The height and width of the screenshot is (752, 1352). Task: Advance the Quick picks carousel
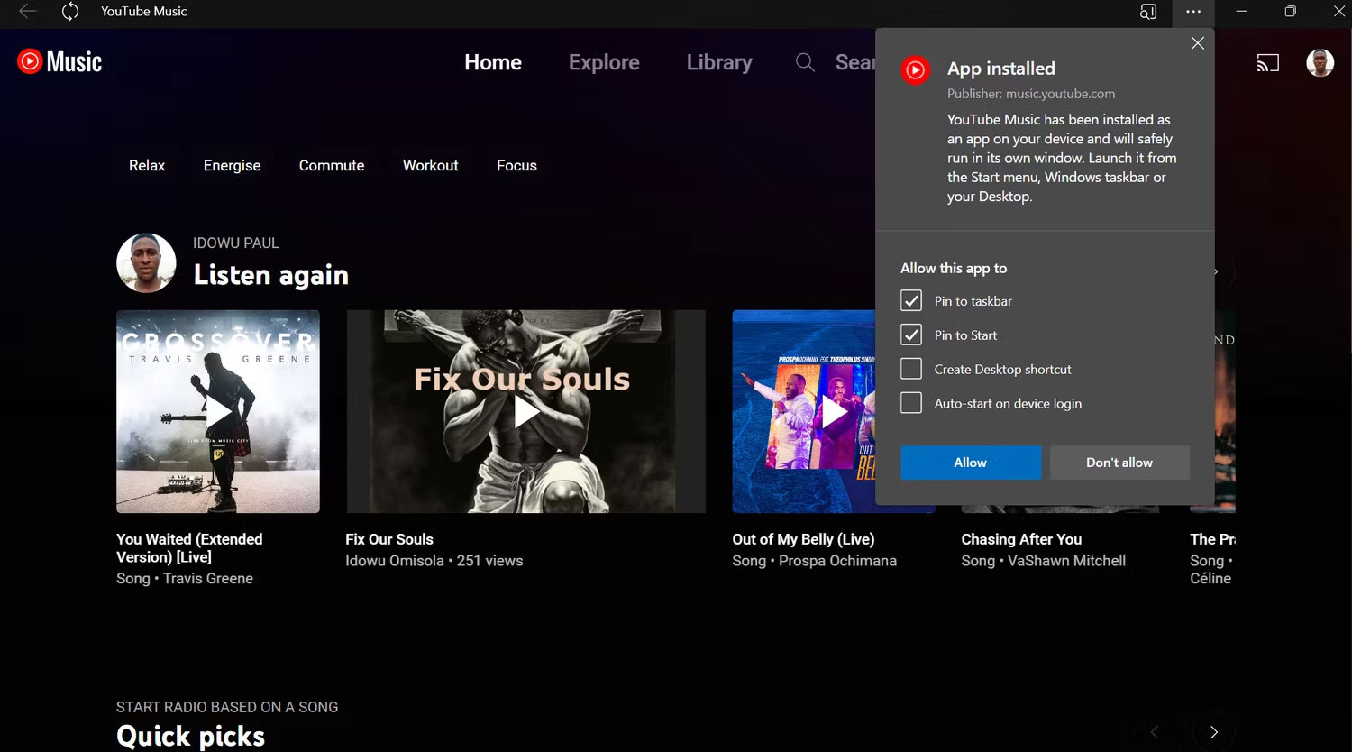pos(1213,732)
